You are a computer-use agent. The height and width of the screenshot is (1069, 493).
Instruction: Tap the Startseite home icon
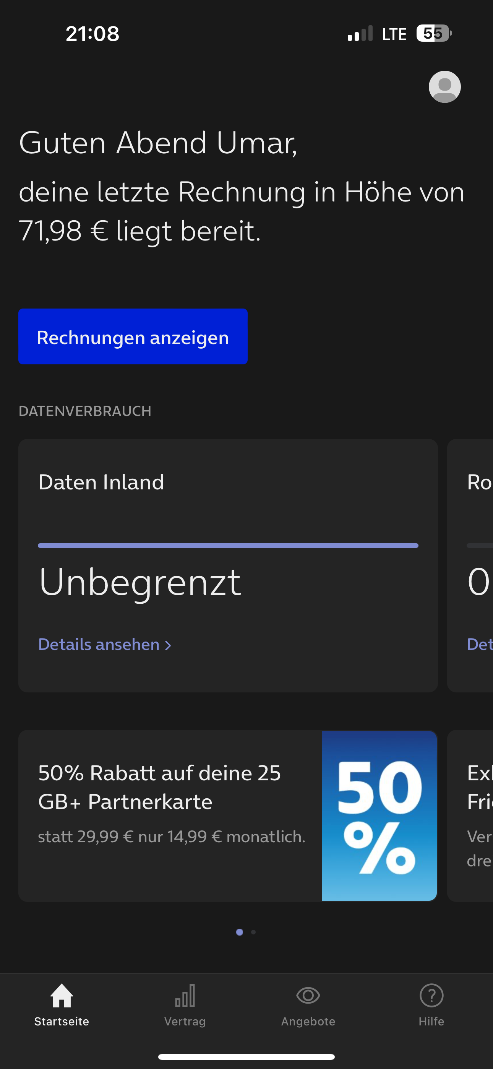coord(62,996)
